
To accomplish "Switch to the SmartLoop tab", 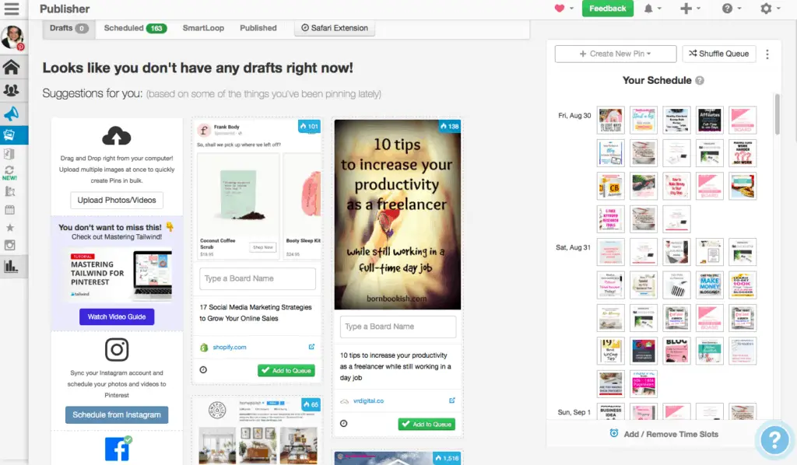I will 203,28.
